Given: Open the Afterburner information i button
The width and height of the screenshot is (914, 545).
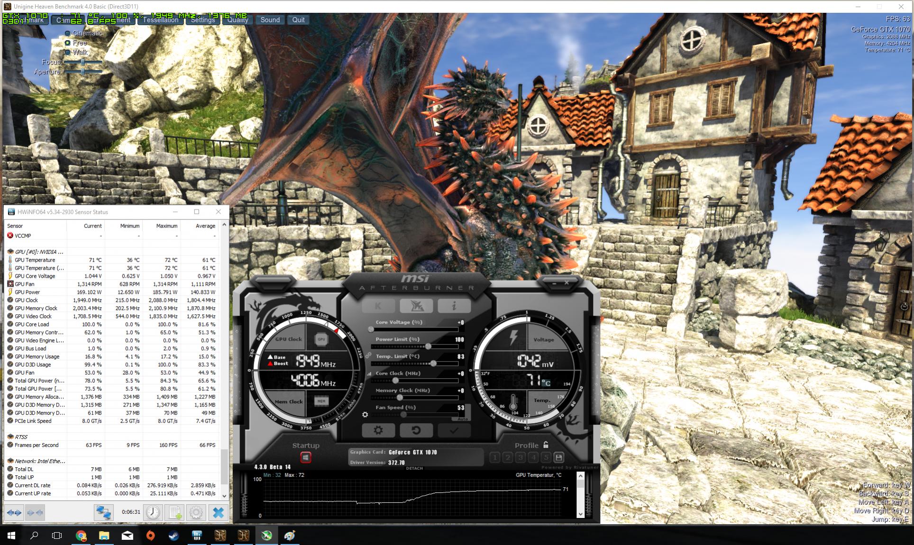Looking at the screenshot, I should (454, 306).
